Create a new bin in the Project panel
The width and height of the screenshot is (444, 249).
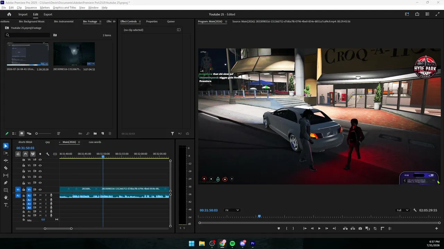coord(95,133)
